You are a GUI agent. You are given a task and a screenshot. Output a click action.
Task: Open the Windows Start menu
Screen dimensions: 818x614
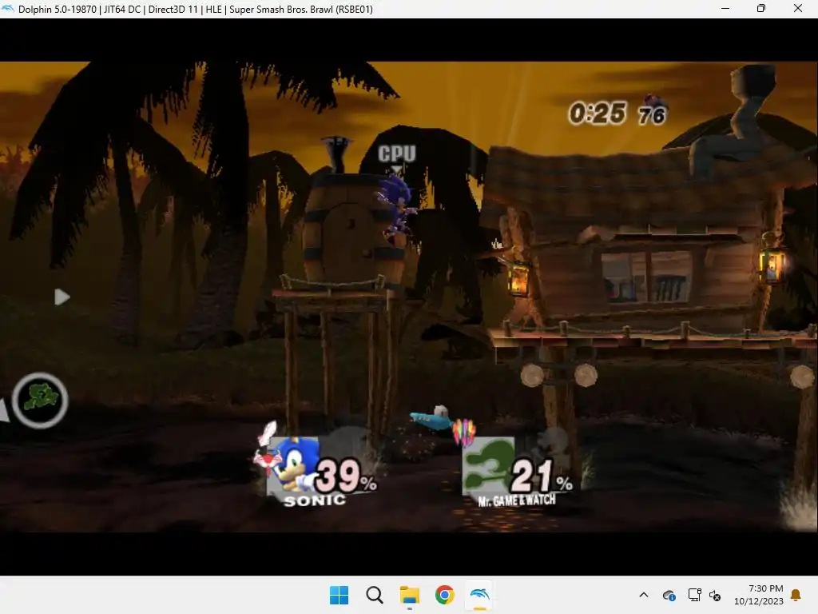pyautogui.click(x=339, y=595)
